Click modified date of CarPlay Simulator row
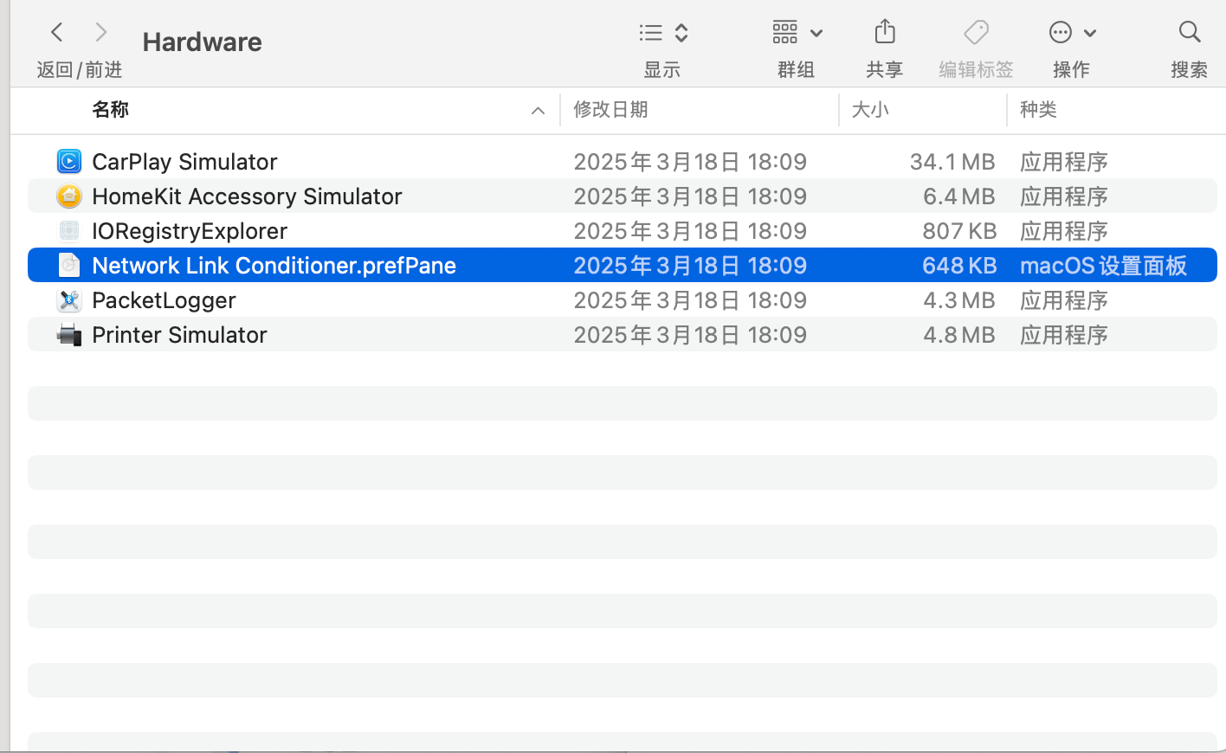 (690, 162)
